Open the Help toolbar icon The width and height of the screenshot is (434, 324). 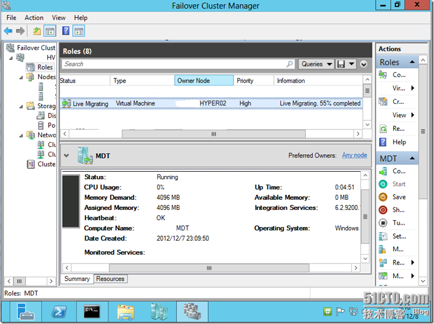pyautogui.click(x=66, y=31)
